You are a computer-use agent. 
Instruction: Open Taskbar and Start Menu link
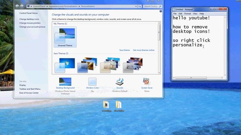coord(30,89)
